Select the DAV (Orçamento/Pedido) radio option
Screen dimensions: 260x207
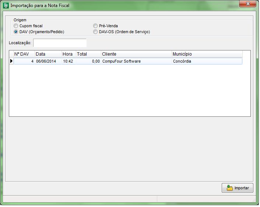pyautogui.click(x=16, y=32)
